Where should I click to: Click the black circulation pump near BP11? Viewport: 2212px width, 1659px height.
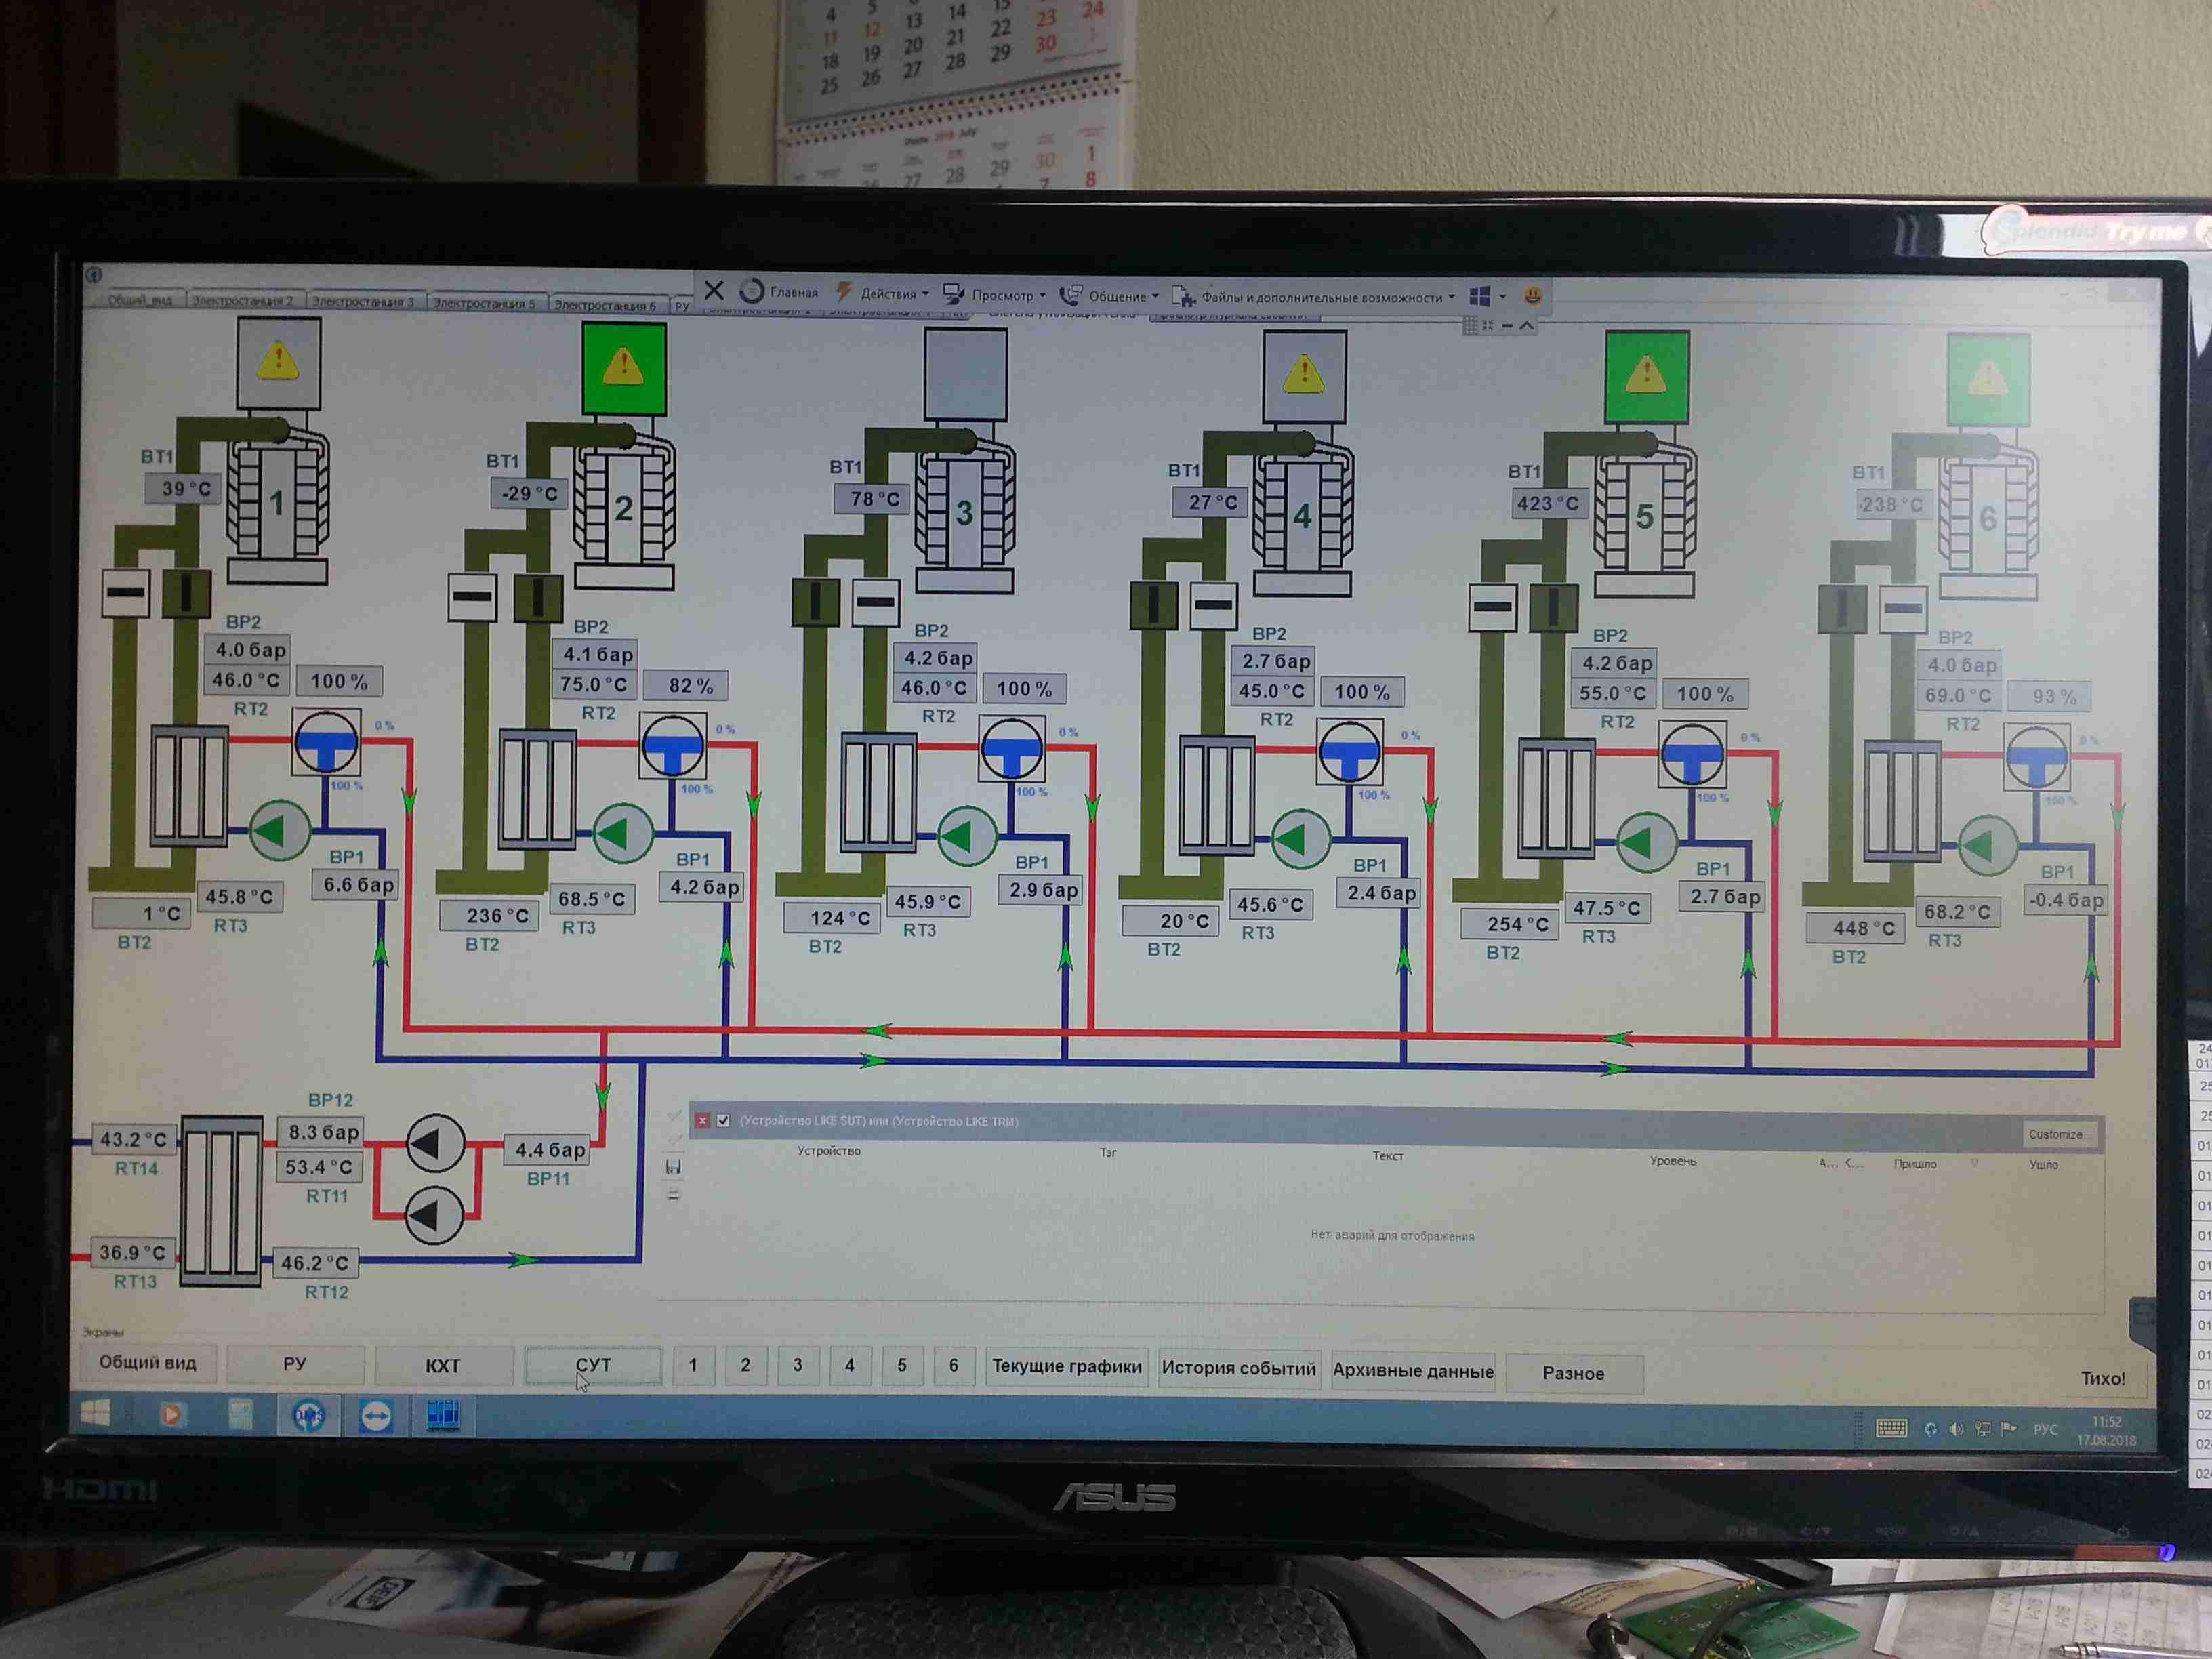pos(435,1144)
